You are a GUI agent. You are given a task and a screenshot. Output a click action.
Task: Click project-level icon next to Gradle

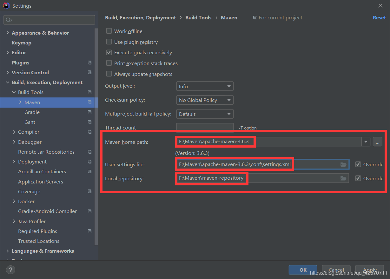pos(90,112)
